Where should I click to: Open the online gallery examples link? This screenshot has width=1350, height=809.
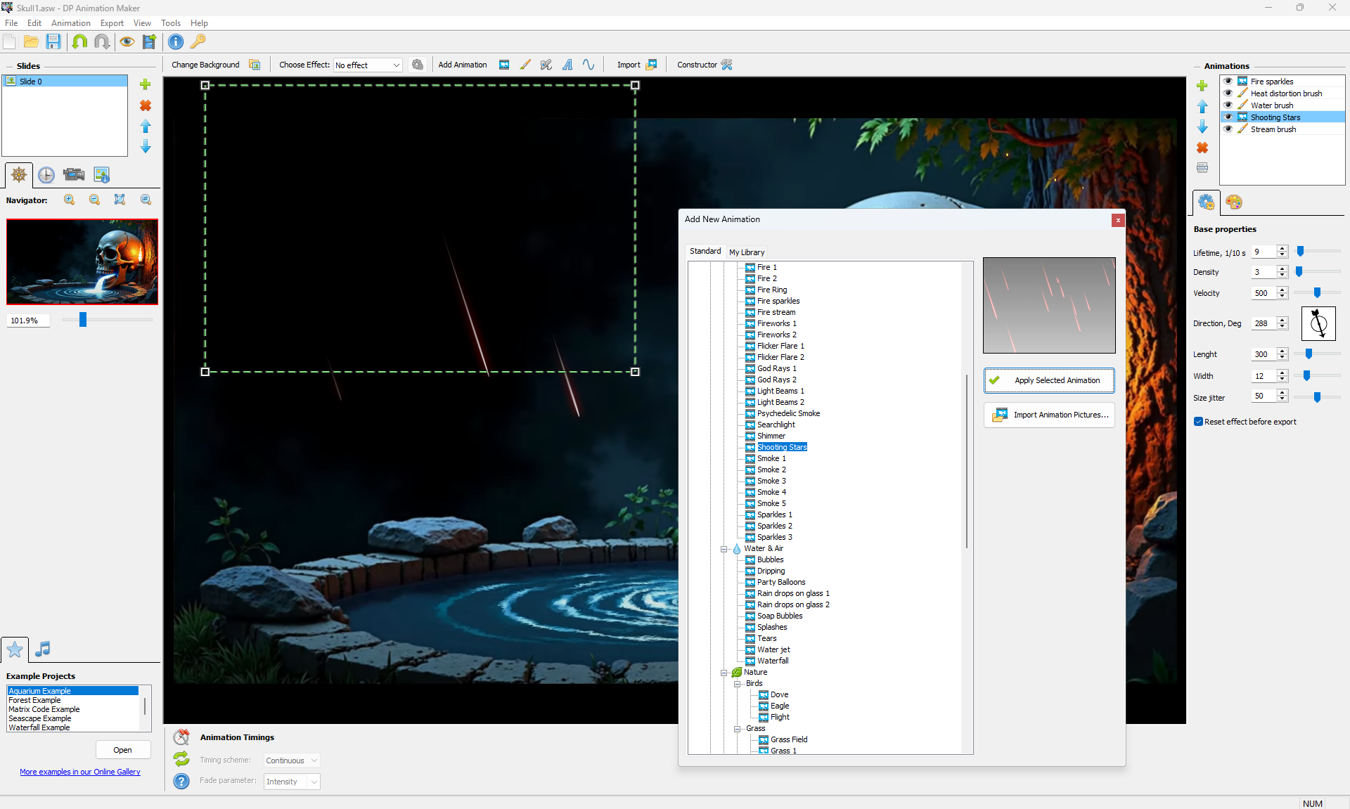(80, 772)
